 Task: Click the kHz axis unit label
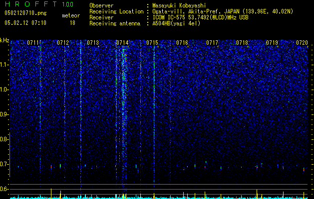[4, 40]
